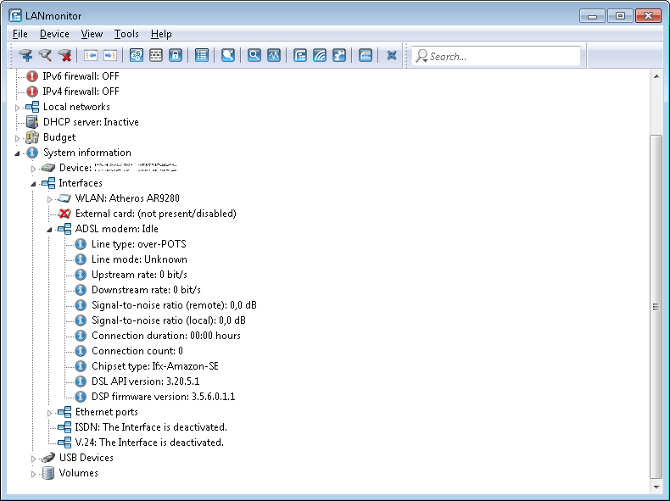670x501 pixels.
Task: Open the Device menu
Action: pos(54,34)
